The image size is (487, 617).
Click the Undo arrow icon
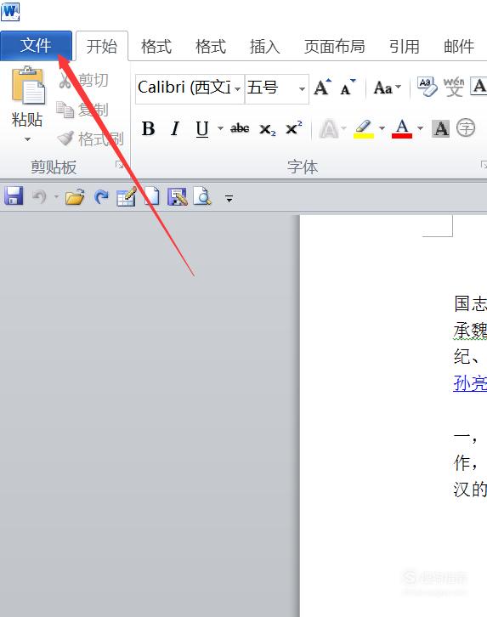pyautogui.click(x=39, y=196)
